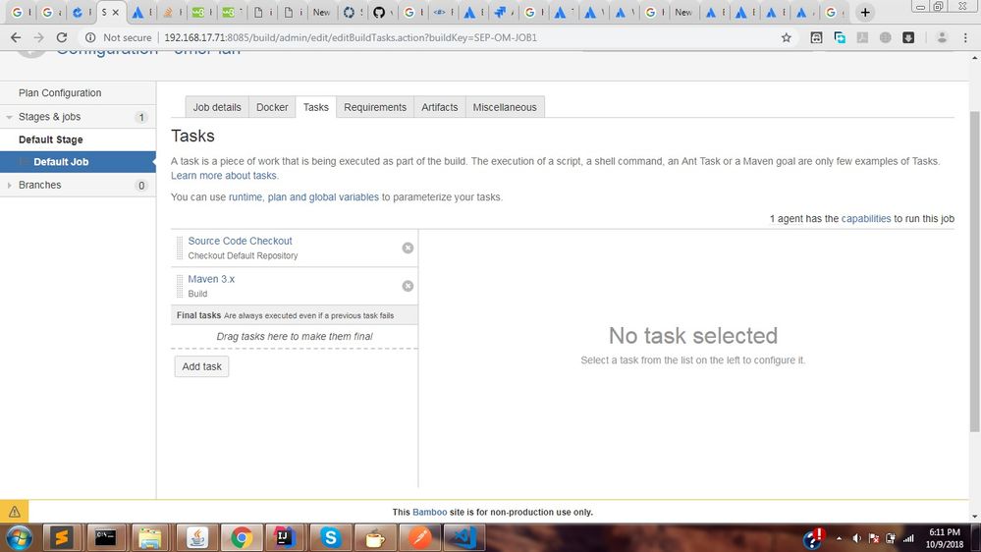Click the Branches count badge showing 0
Viewport: 981px width, 552px height.
[x=141, y=186]
